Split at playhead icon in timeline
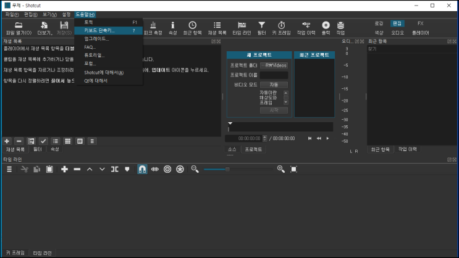This screenshot has height=258, width=459. (114, 169)
